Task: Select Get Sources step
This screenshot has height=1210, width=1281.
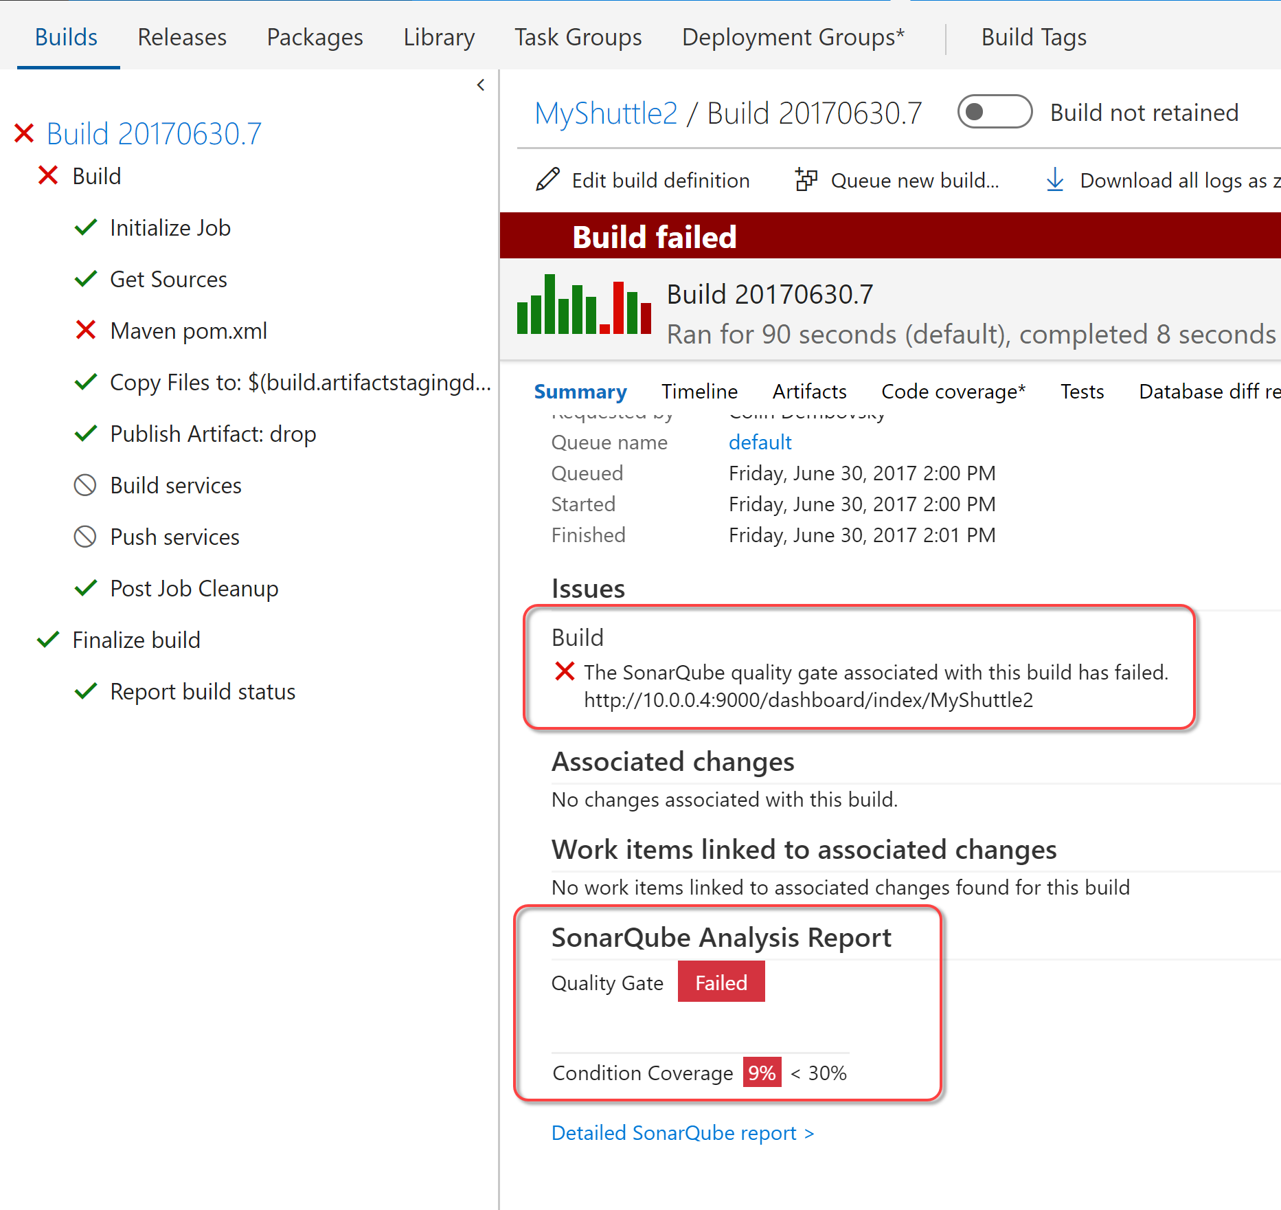Action: coord(168,280)
